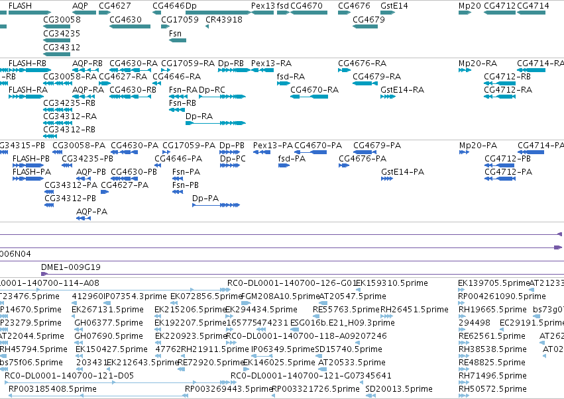
Task: Select the AQP gene arrow glyph
Action: (84, 13)
